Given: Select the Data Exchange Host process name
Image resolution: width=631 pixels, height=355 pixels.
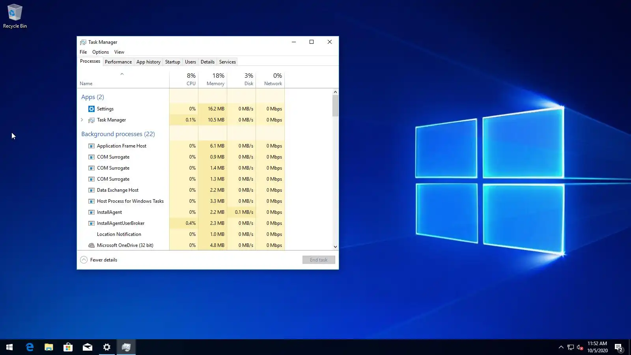Looking at the screenshot, I should coord(118,190).
